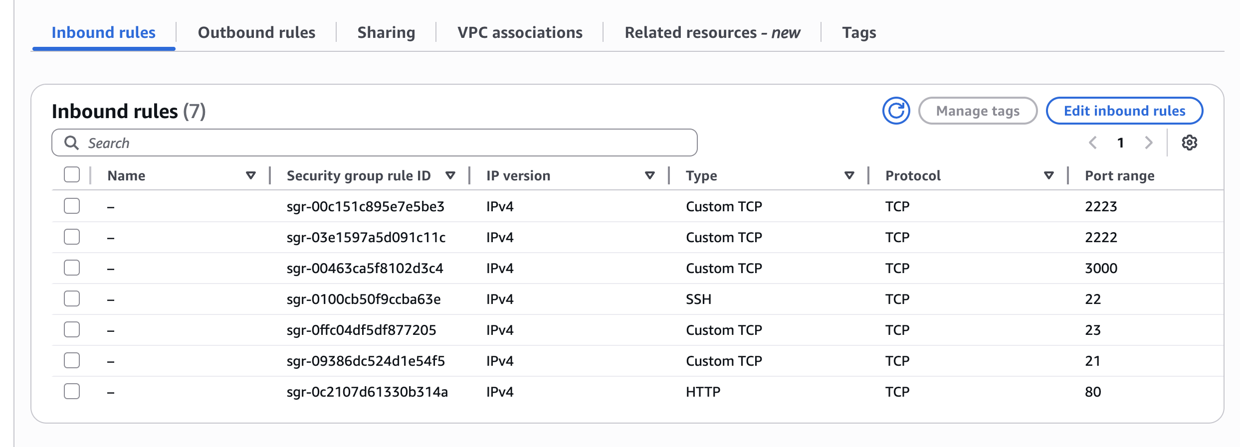Refresh the inbound rules list
This screenshot has width=1240, height=447.
click(x=896, y=111)
